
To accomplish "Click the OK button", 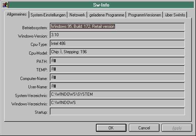I will click(111, 128).
